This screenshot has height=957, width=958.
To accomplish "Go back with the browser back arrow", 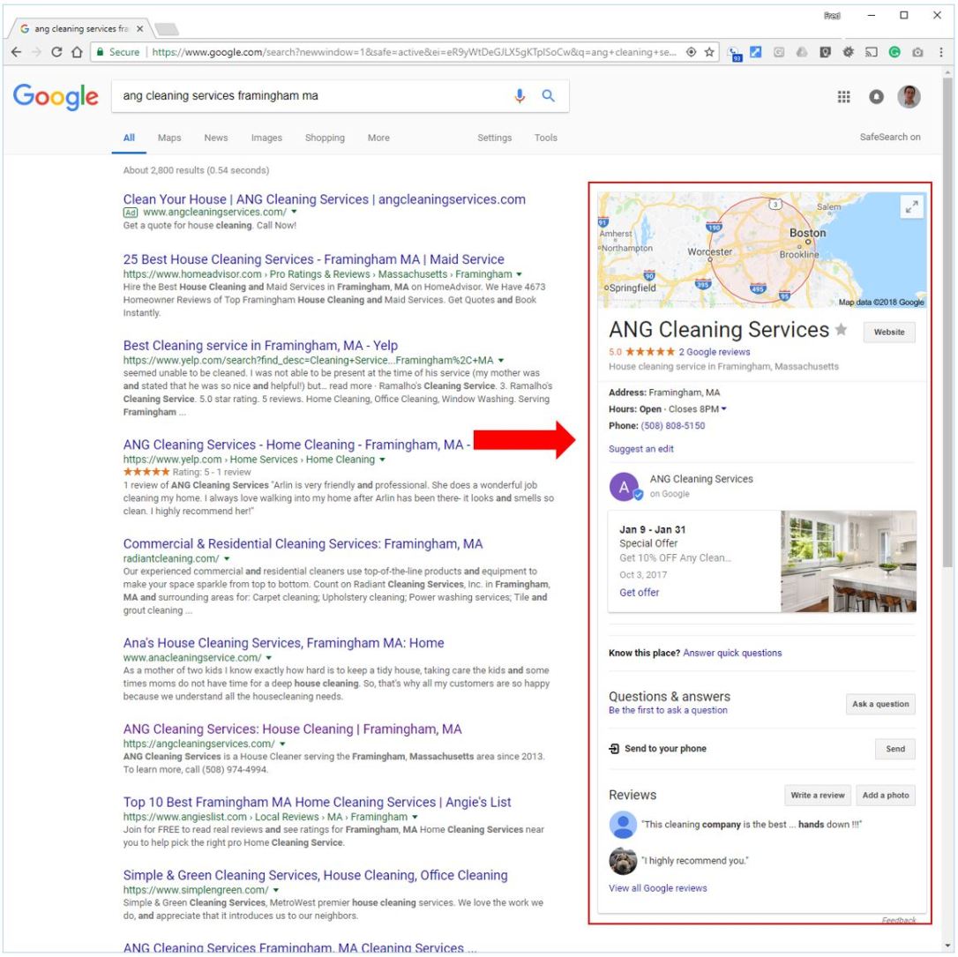I will (17, 53).
